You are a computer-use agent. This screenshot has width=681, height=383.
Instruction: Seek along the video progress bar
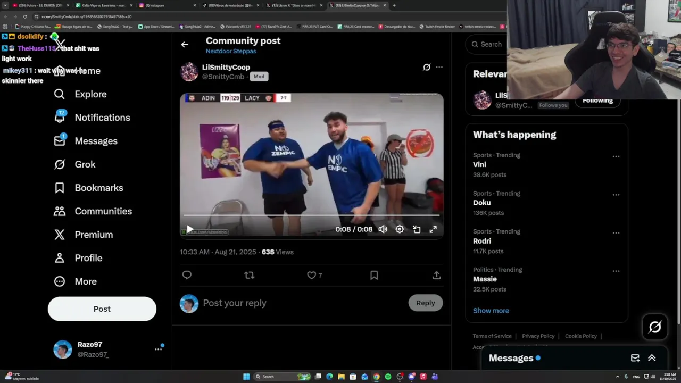tap(311, 215)
